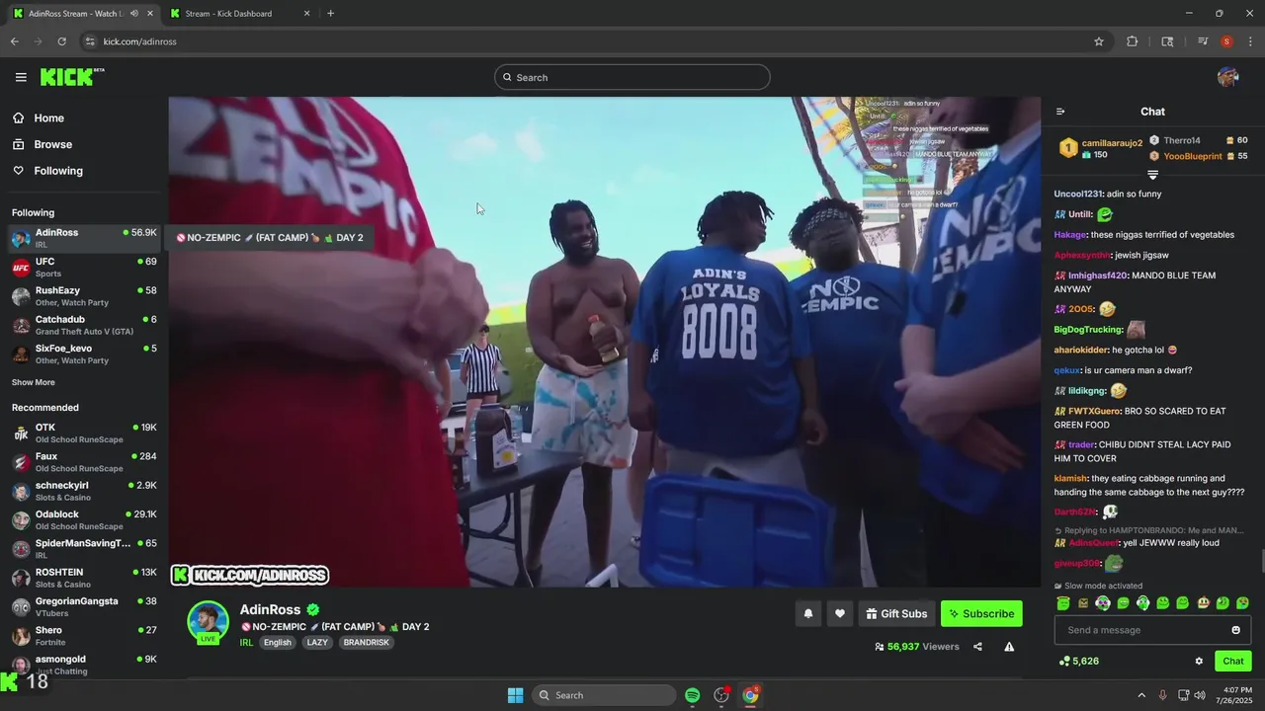Image resolution: width=1265 pixels, height=711 pixels.
Task: Click username klamish in chat
Action: tap(1070, 479)
